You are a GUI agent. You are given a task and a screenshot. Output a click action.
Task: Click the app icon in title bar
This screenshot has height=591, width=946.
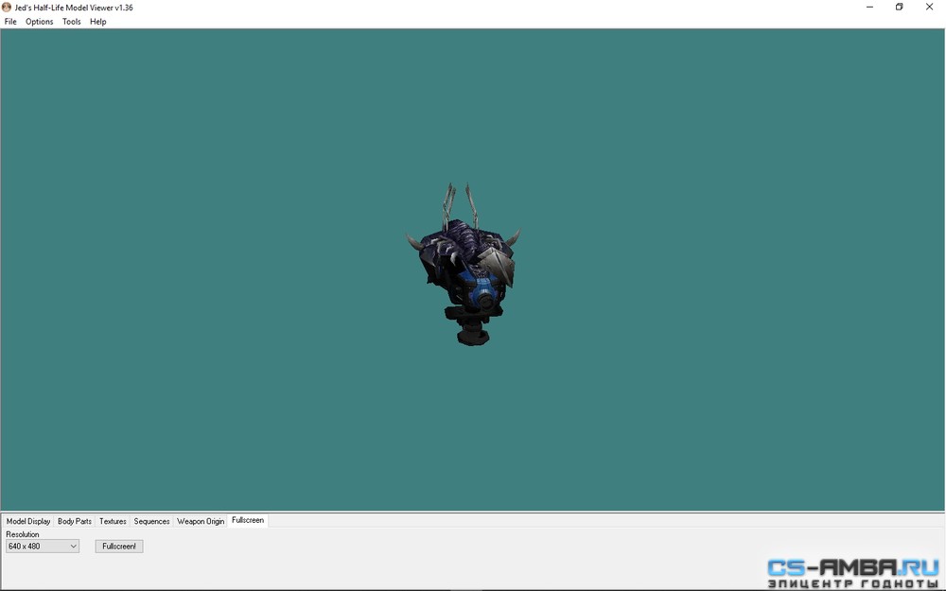coord(7,8)
